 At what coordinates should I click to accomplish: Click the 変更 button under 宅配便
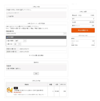(36, 73)
